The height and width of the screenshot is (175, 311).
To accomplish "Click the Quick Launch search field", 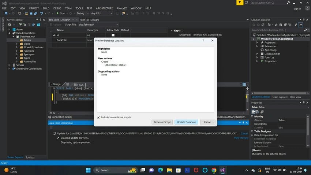I will [268, 3].
